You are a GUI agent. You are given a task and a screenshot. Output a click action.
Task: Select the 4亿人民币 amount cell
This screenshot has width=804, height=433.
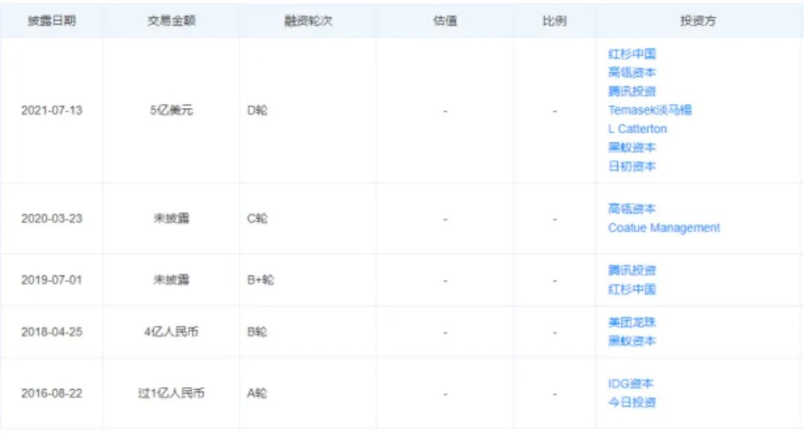coord(171,332)
